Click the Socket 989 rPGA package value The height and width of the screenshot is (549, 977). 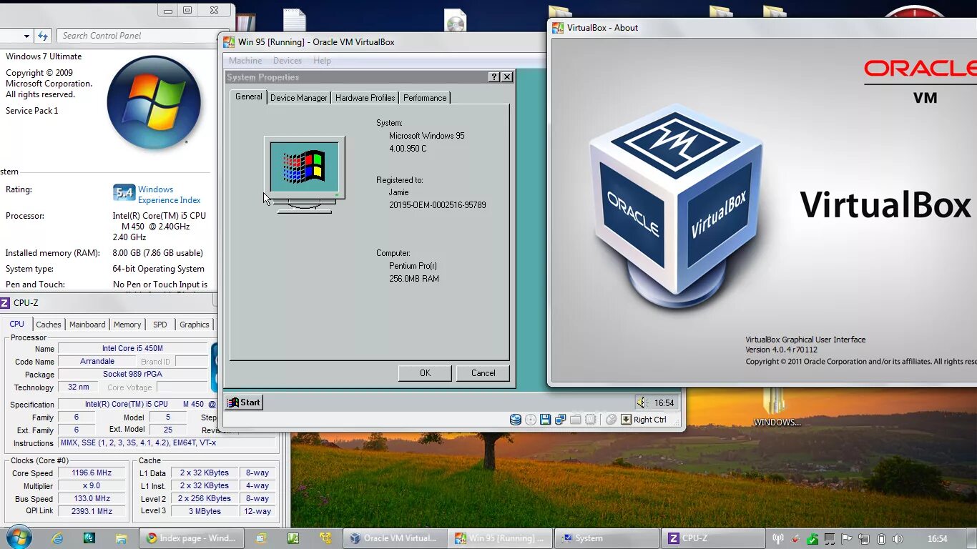tap(132, 375)
